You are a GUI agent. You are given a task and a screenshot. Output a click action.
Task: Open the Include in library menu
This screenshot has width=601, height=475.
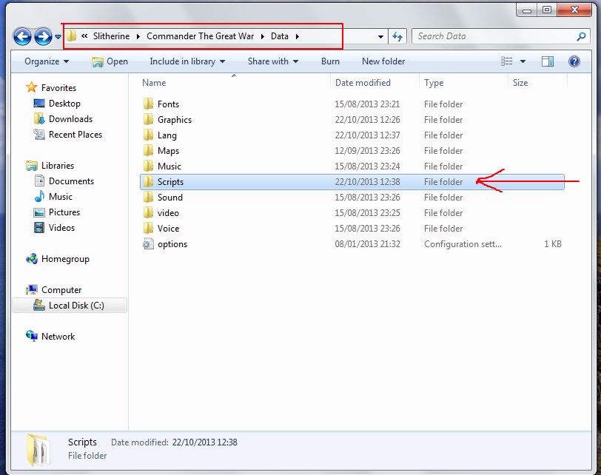(x=187, y=61)
